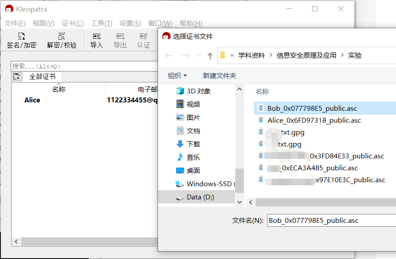
Task: Select Alice_0x6FD97318_public.asc file name
Action: (314, 120)
